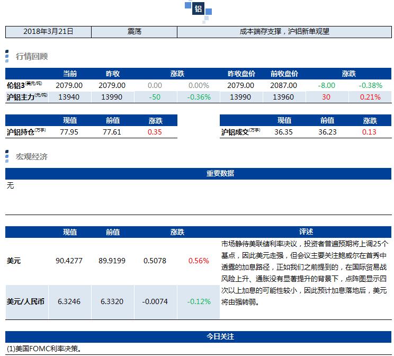This screenshot has width=394, height=356.
Task: Select the 沪铝主力 row label
Action: (x=27, y=97)
